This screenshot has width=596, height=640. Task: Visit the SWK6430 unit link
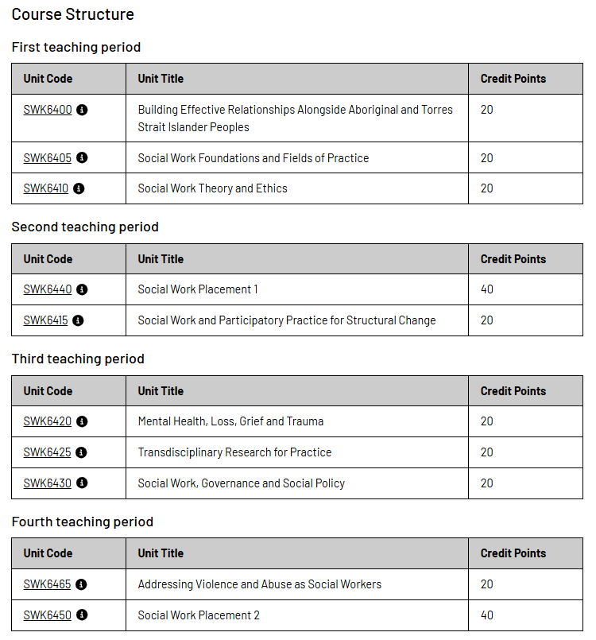click(x=48, y=483)
